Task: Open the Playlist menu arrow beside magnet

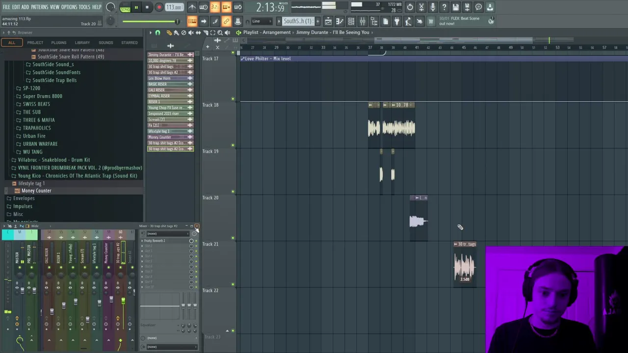Action: tap(151, 33)
